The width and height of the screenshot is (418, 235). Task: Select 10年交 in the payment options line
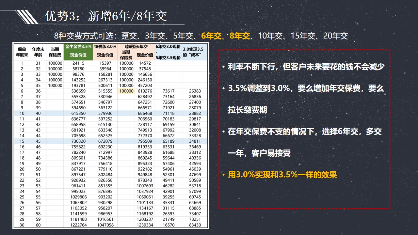(x=270, y=36)
